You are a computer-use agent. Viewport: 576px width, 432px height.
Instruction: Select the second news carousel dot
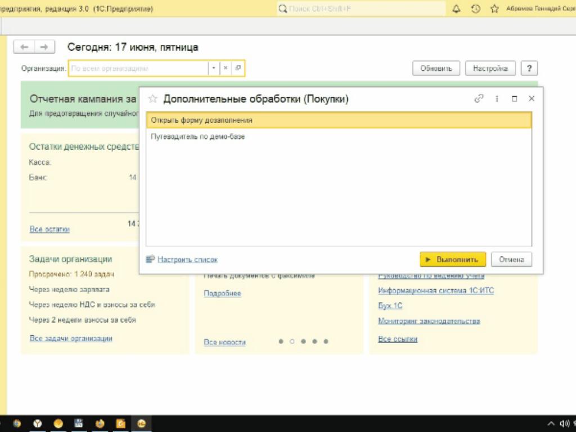291,341
